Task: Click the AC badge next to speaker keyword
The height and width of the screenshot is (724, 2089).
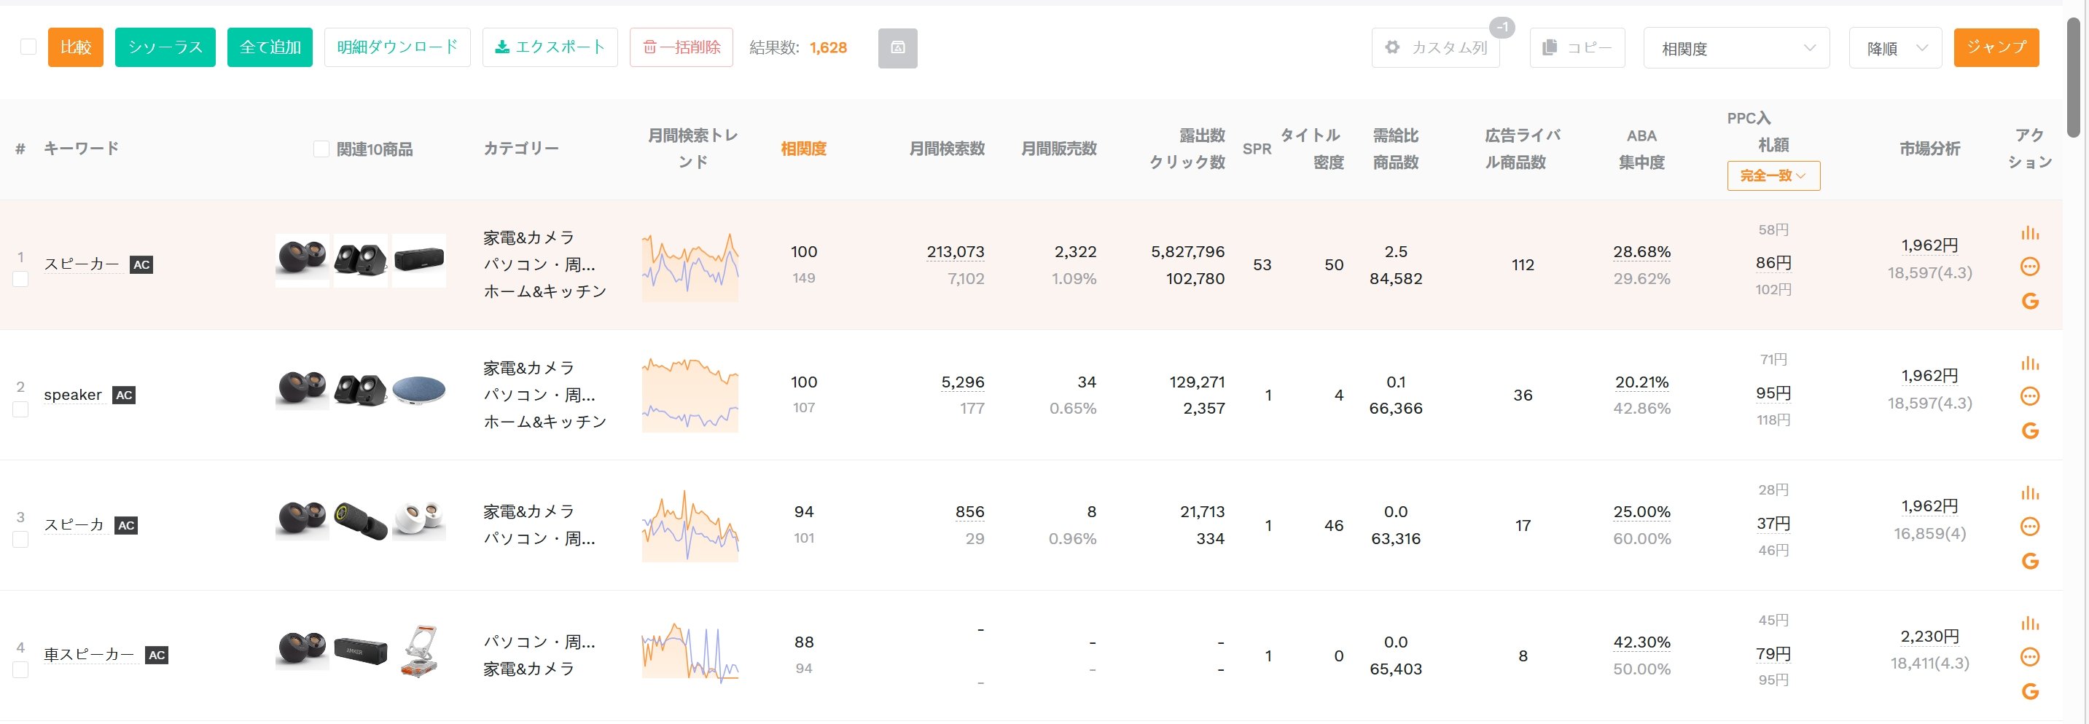Action: coord(123,396)
